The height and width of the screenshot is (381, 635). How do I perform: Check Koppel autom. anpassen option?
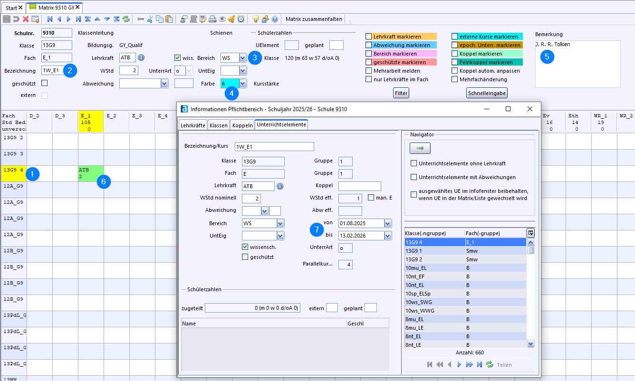pyautogui.click(x=455, y=71)
